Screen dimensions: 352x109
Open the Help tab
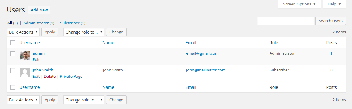point(334,4)
